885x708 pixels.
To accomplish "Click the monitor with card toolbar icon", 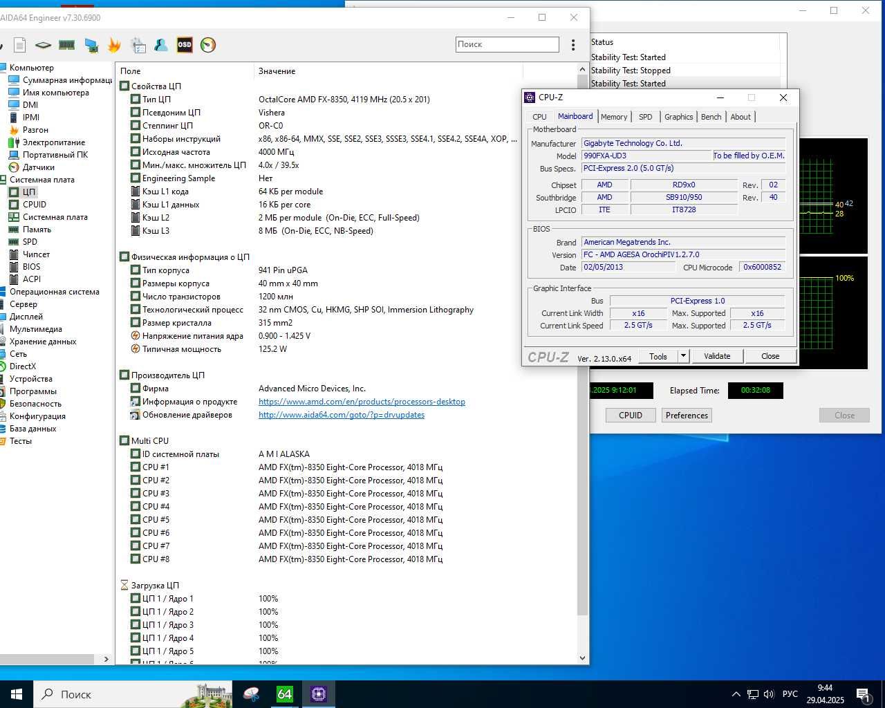I will pos(91,45).
